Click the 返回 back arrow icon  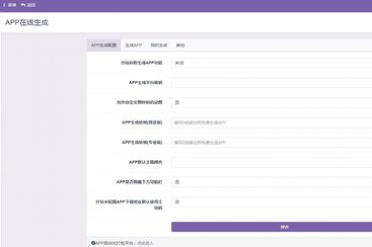coord(23,5)
